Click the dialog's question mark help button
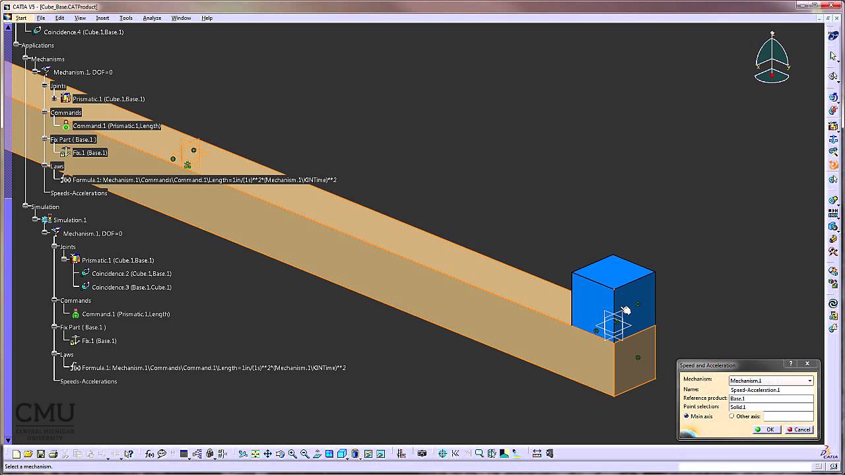The width and height of the screenshot is (845, 475). point(791,364)
